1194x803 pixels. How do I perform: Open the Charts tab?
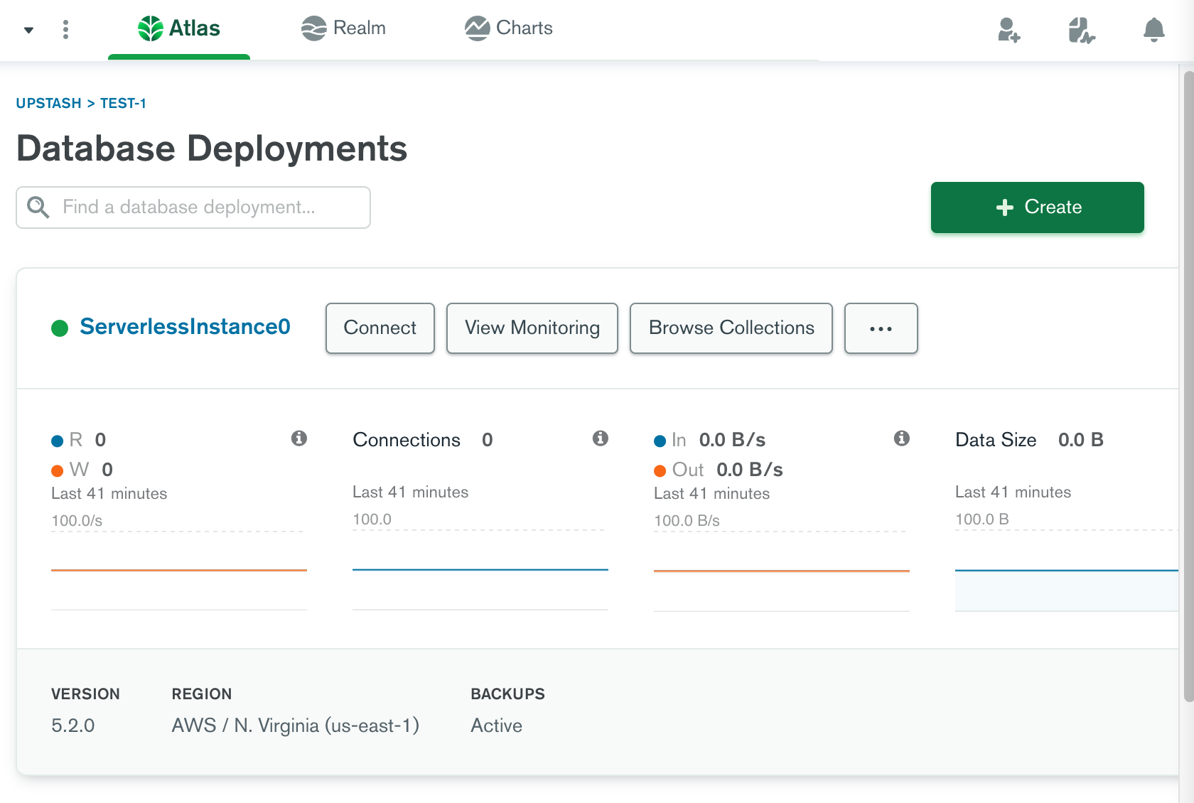tap(509, 28)
